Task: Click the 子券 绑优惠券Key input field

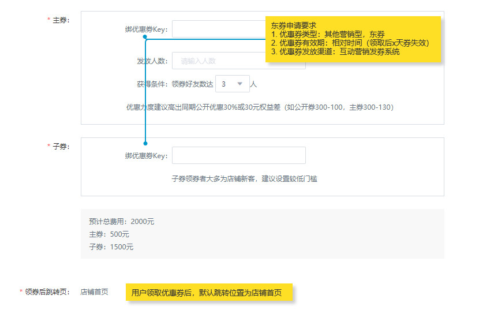Action: (x=238, y=155)
